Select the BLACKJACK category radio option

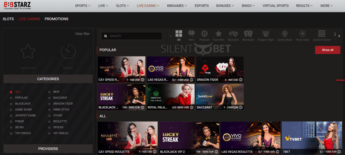tap(11, 104)
